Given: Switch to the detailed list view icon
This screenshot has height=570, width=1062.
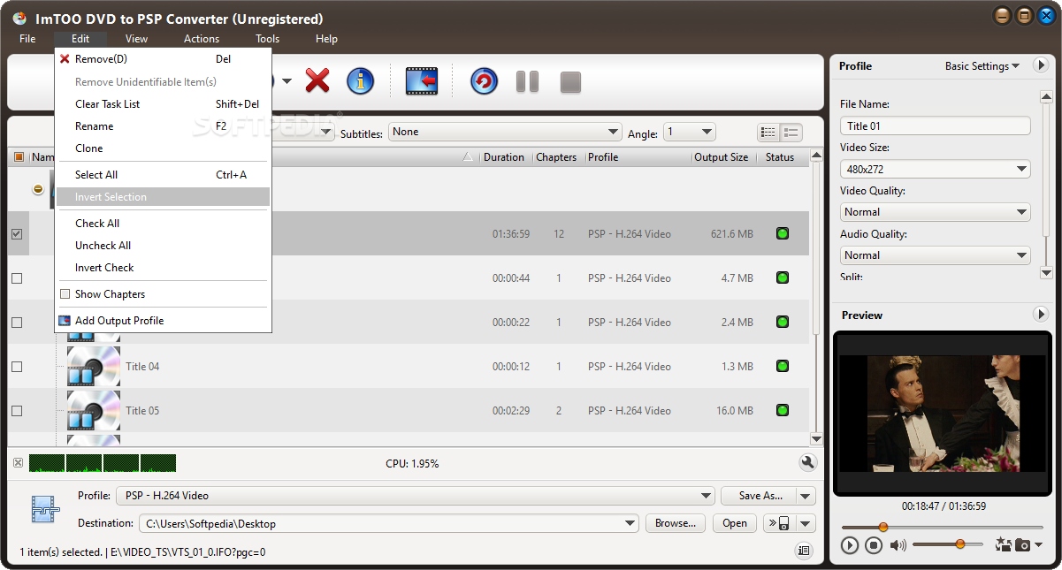Looking at the screenshot, I should point(768,133).
